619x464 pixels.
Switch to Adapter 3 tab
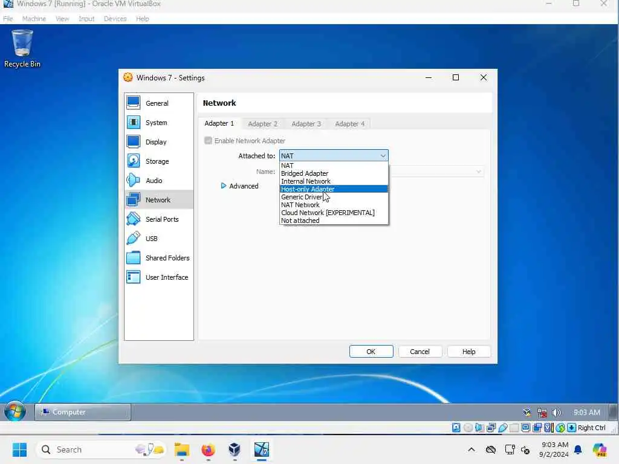(x=306, y=124)
